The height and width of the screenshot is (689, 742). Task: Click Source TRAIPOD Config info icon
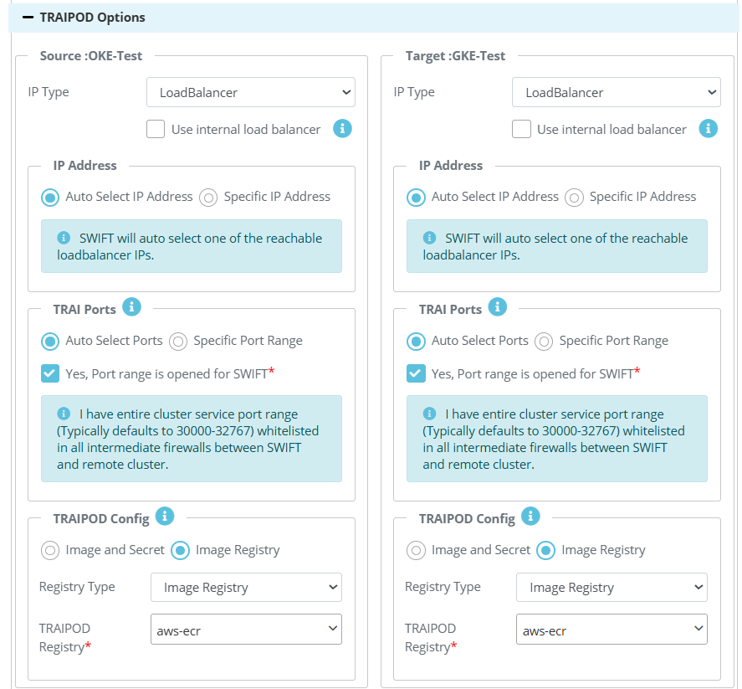[x=165, y=517]
